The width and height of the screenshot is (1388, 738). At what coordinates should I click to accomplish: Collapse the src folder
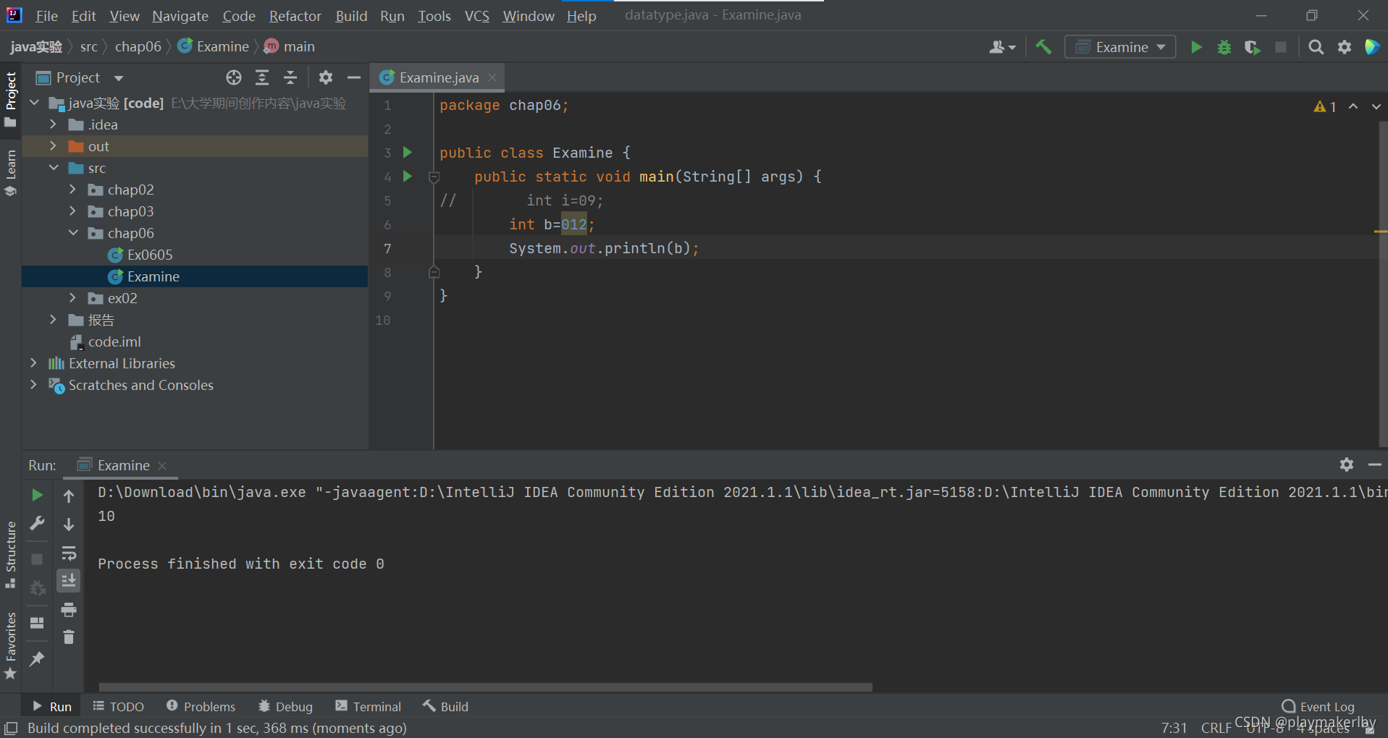point(54,168)
